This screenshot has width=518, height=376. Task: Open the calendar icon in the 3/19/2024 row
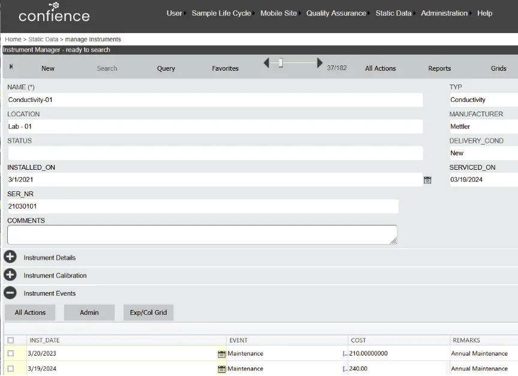pos(221,368)
